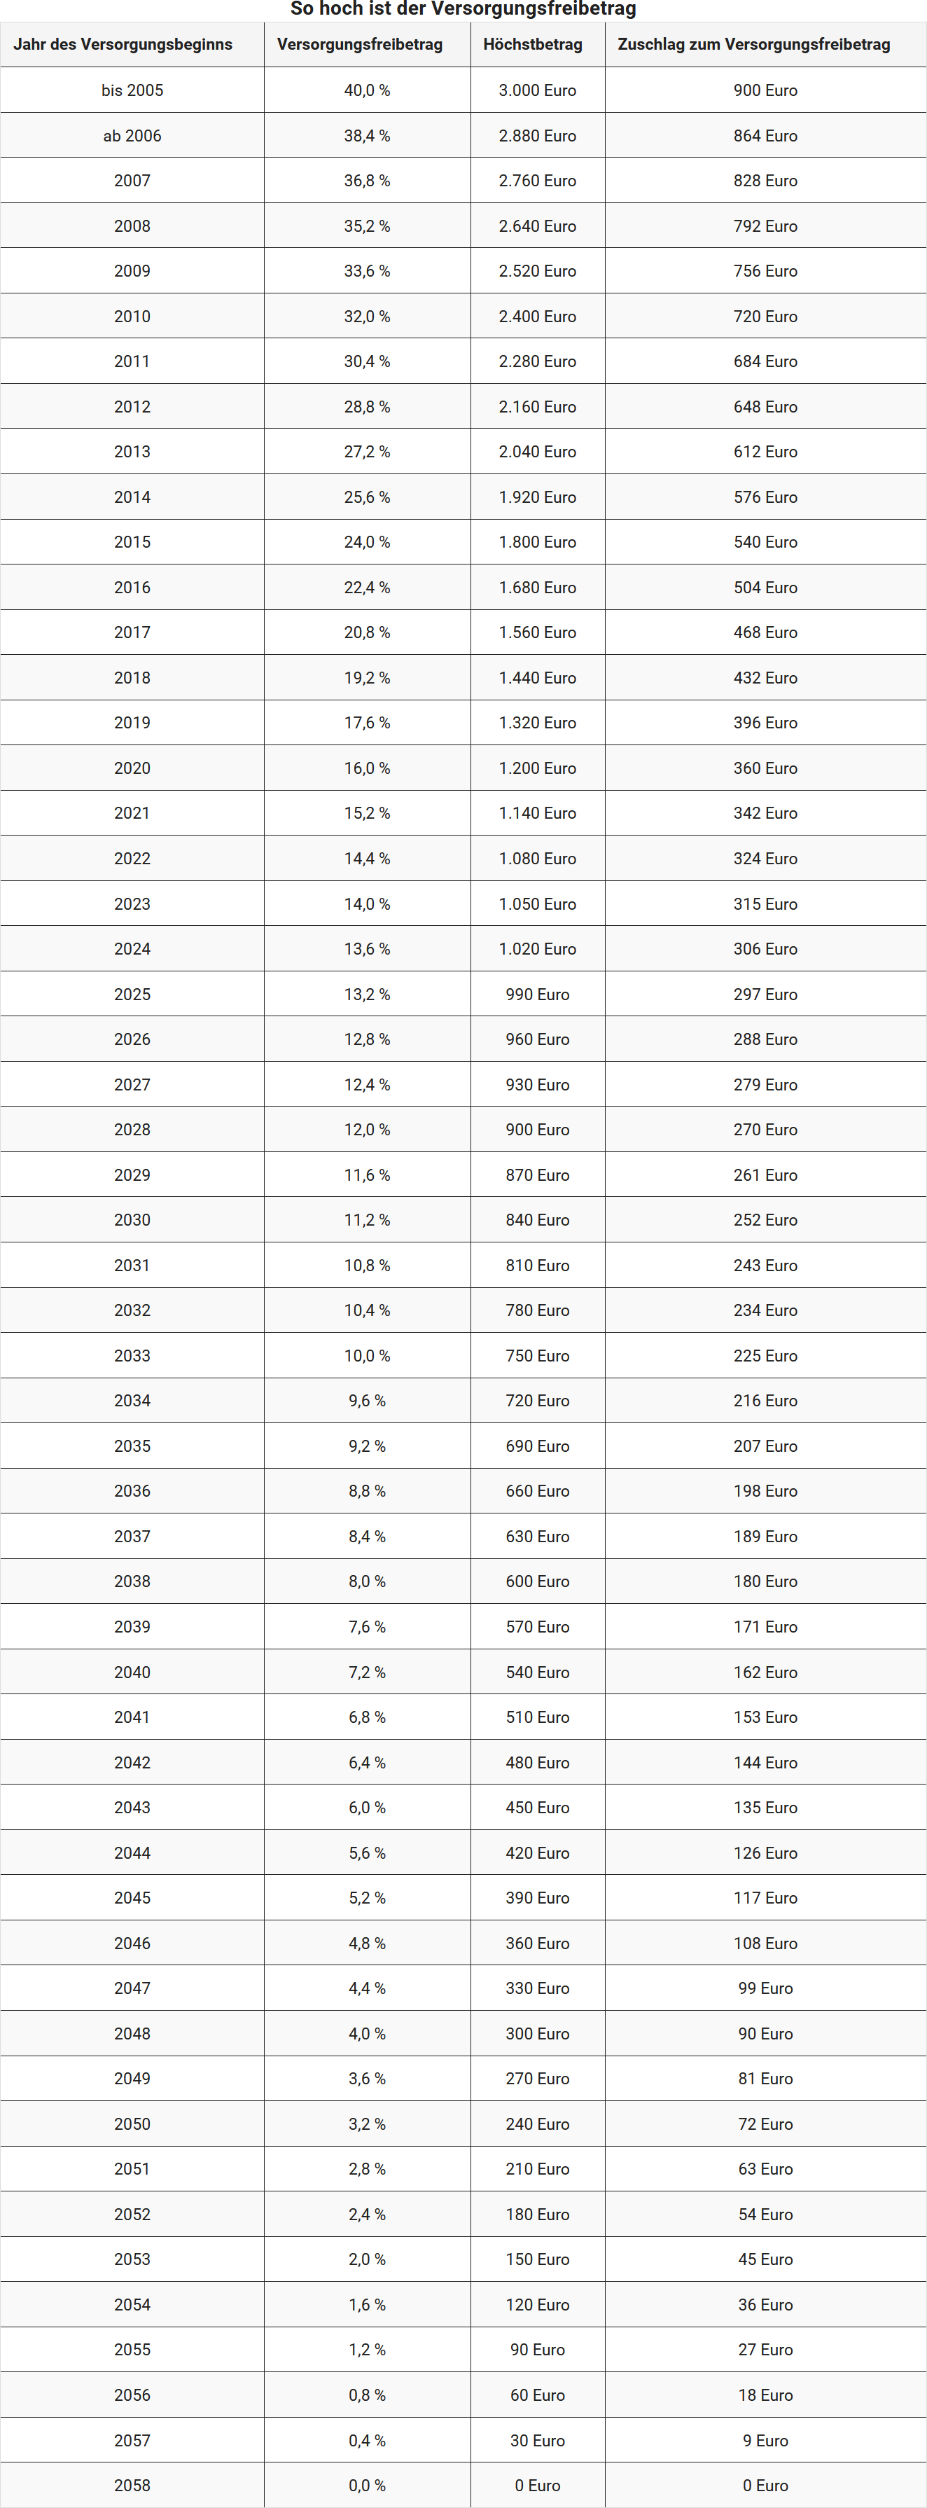Click the 'Höchstbetrag' column header
Screen dimensions: 927x2508
click(x=533, y=45)
